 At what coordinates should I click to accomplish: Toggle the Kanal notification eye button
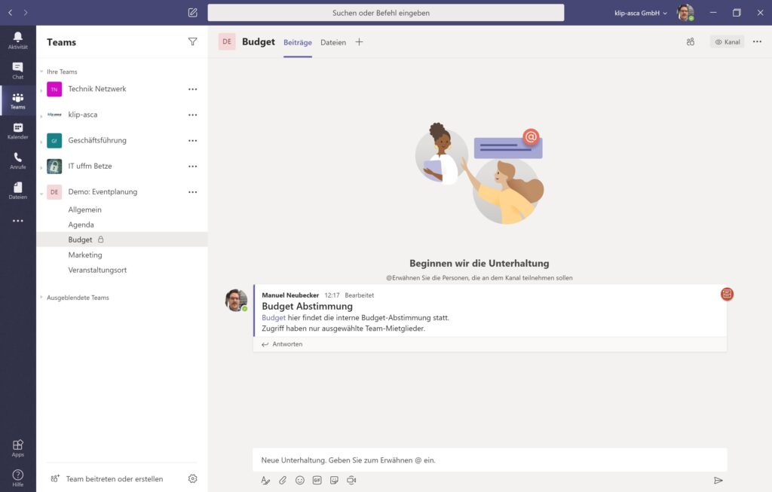pos(728,42)
